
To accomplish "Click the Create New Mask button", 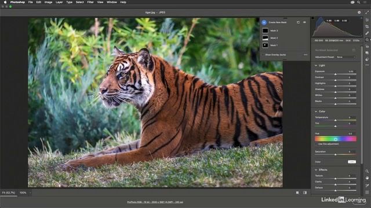I will [x=264, y=23].
